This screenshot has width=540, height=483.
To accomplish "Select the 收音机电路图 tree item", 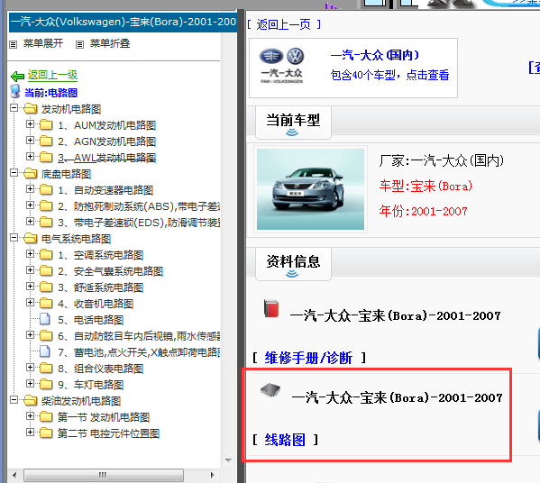I will (x=96, y=304).
